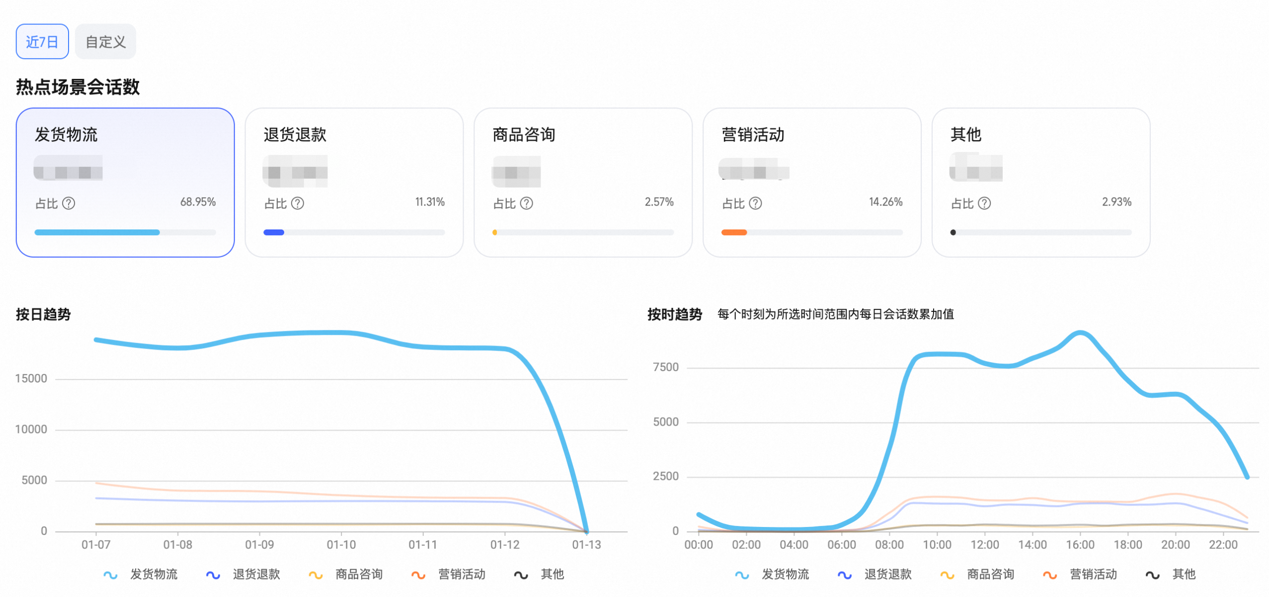Click the 热点场景会话数 section title
1269x597 pixels.
point(78,87)
